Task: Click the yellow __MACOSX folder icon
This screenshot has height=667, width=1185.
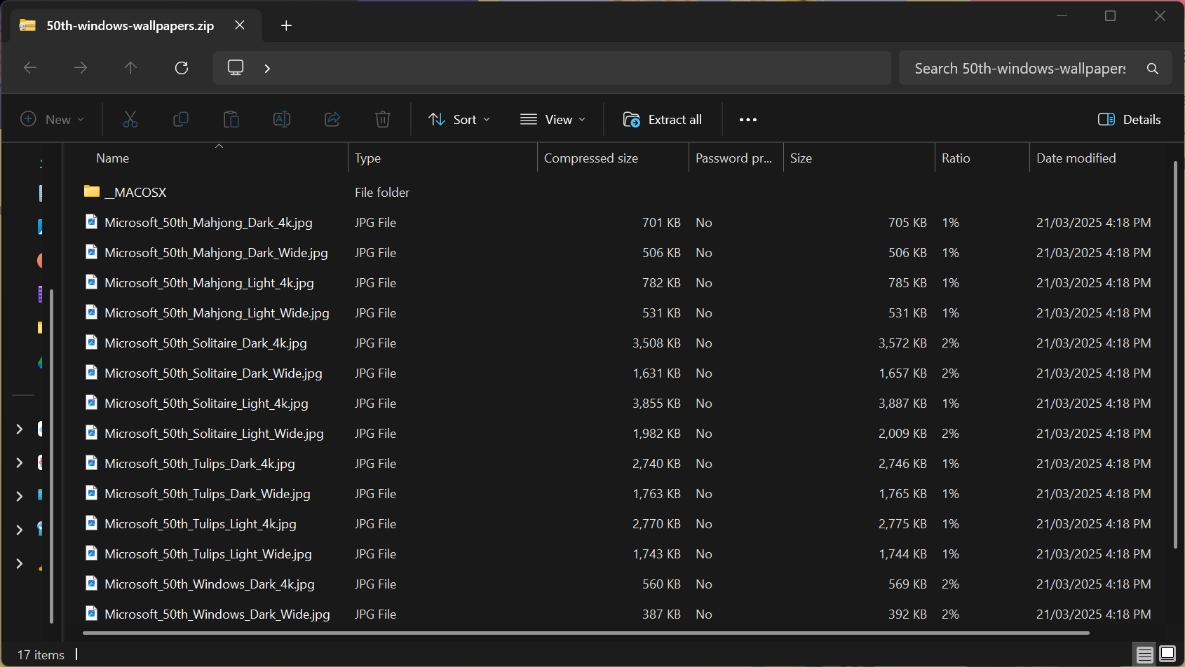Action: point(92,191)
